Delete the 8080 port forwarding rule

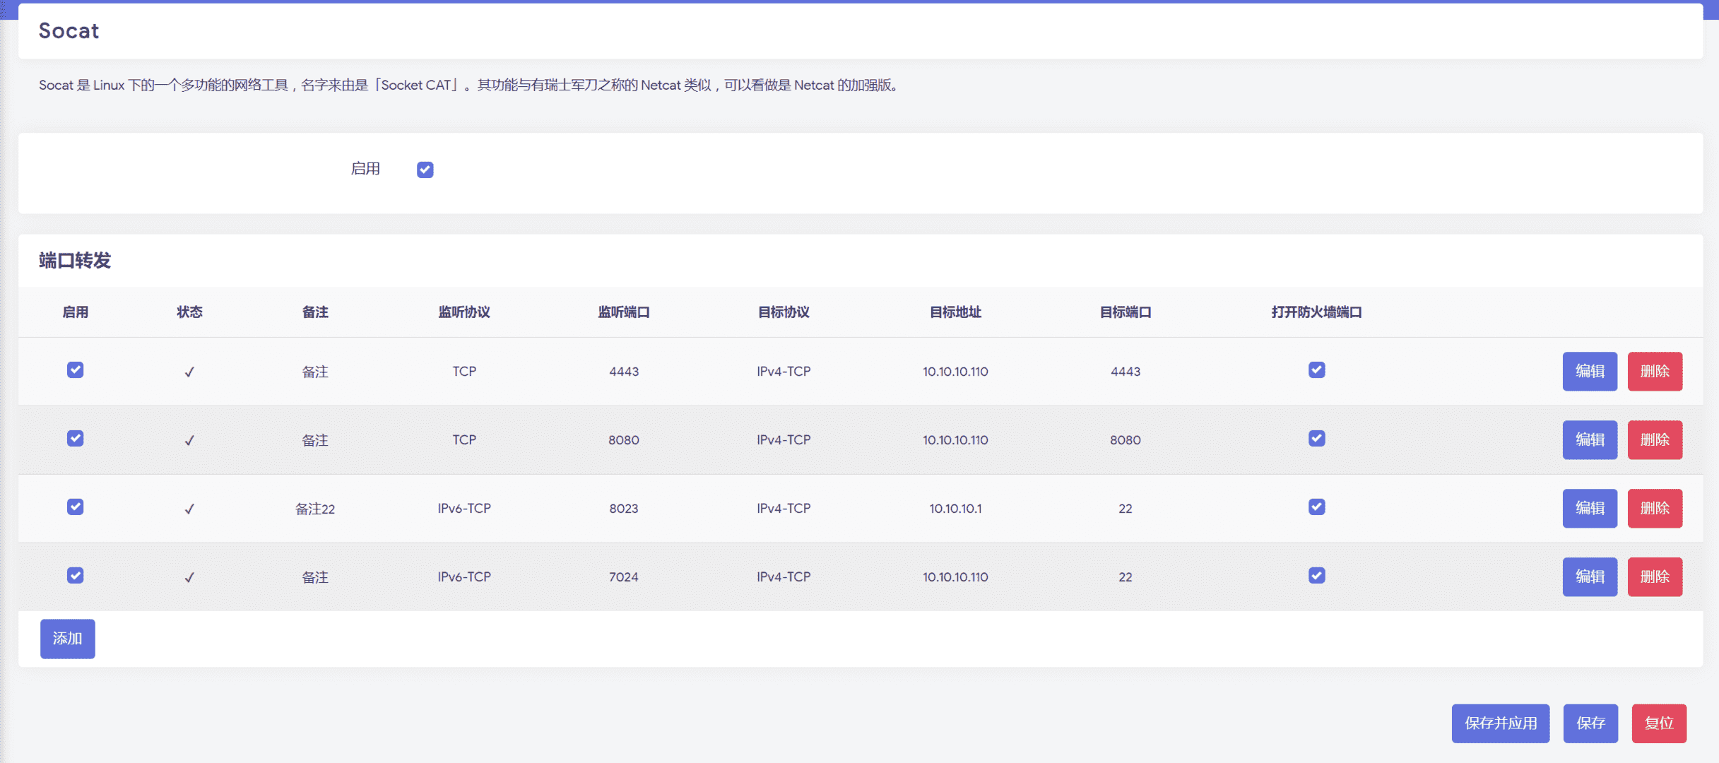pos(1654,440)
